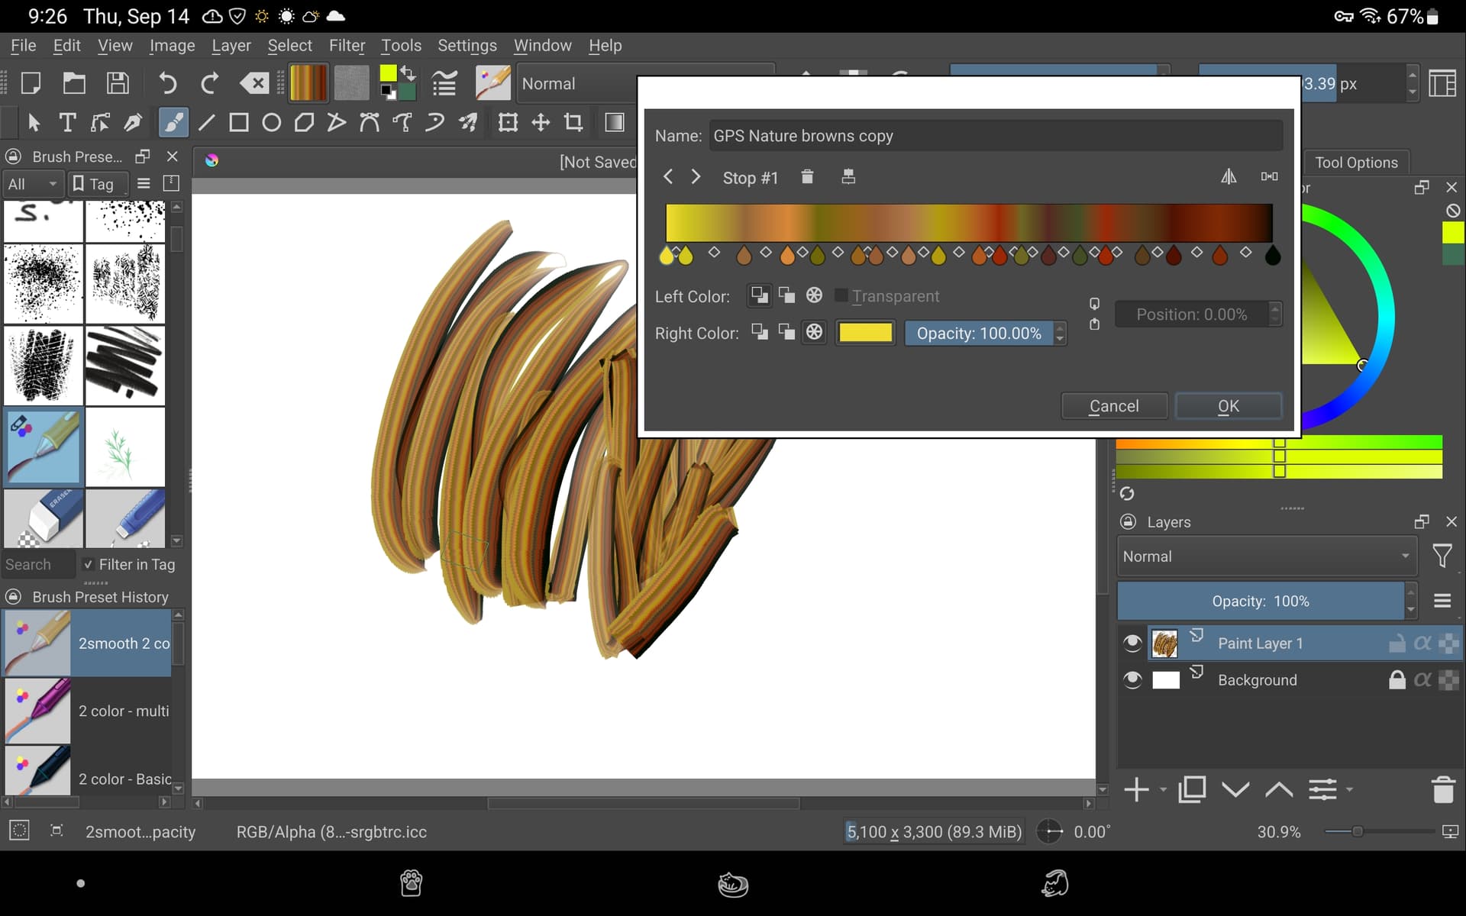Click the Undo arrow in the toolbar

coord(167,83)
